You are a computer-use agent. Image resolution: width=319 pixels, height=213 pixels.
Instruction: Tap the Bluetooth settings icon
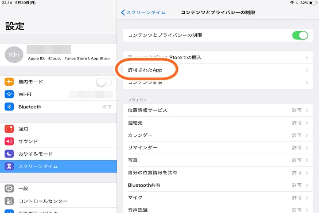9,106
